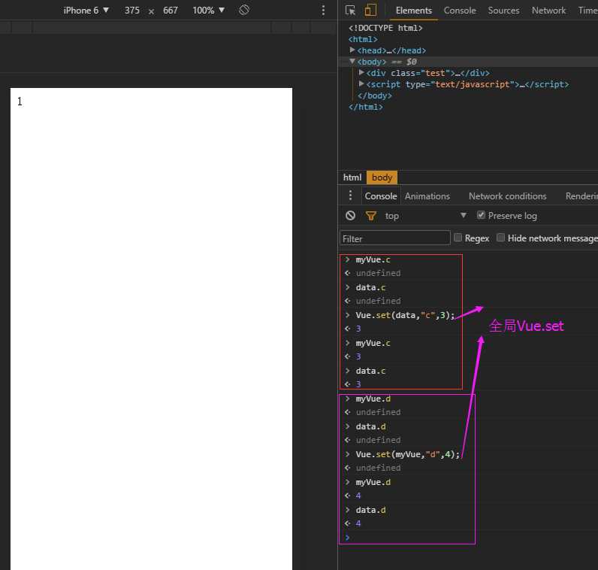The width and height of the screenshot is (598, 570).
Task: Select the inspect element picker icon
Action: pyautogui.click(x=350, y=11)
